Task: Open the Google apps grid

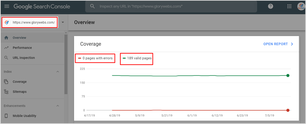Action: [x=289, y=6]
